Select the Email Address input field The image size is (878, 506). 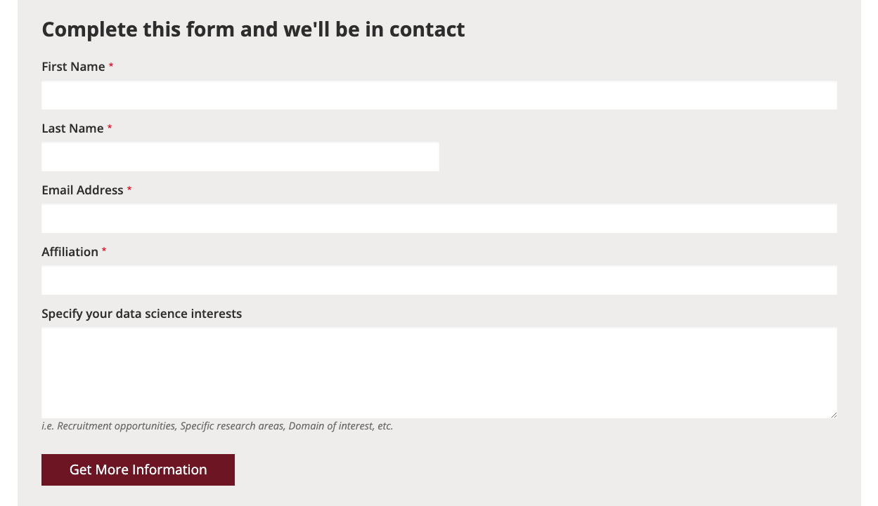click(439, 219)
